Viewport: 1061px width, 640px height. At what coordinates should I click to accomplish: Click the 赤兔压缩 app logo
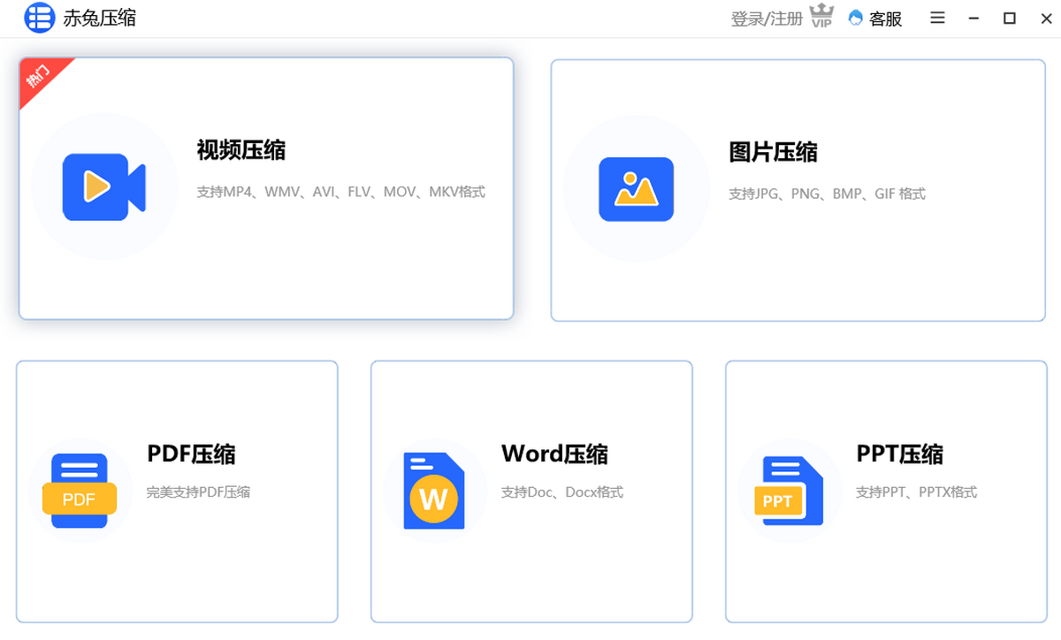pyautogui.click(x=38, y=18)
